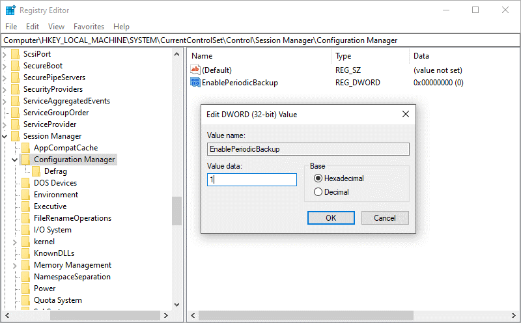The height and width of the screenshot is (323, 521).
Task: Click the values pane horizontal scroll left arrow
Action: (193, 315)
